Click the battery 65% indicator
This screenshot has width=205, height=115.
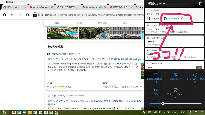(172, 112)
